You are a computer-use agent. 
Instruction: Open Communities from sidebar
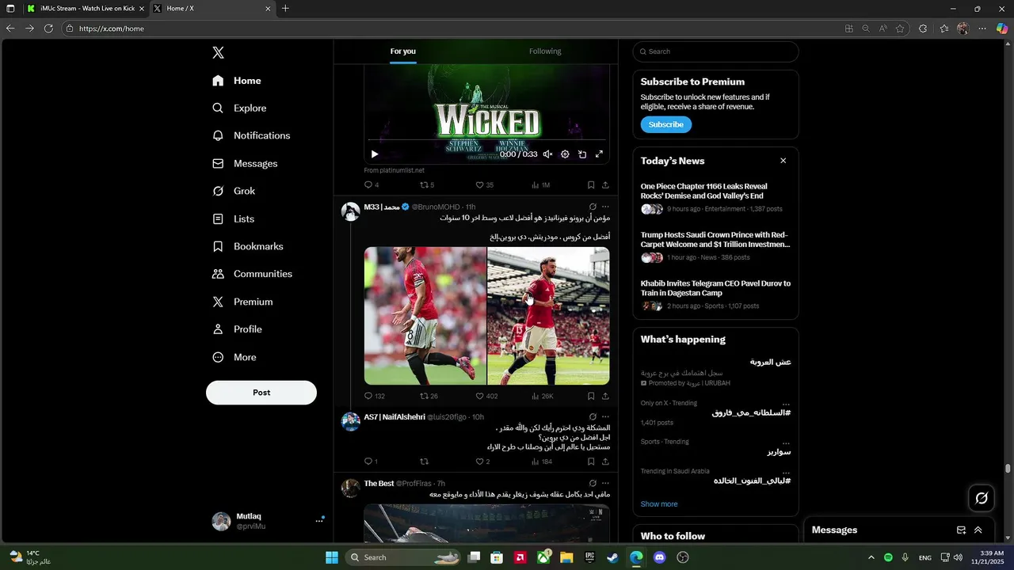253,274
